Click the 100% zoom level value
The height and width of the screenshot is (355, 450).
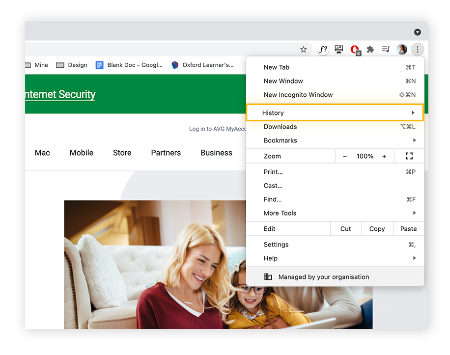pyautogui.click(x=365, y=156)
